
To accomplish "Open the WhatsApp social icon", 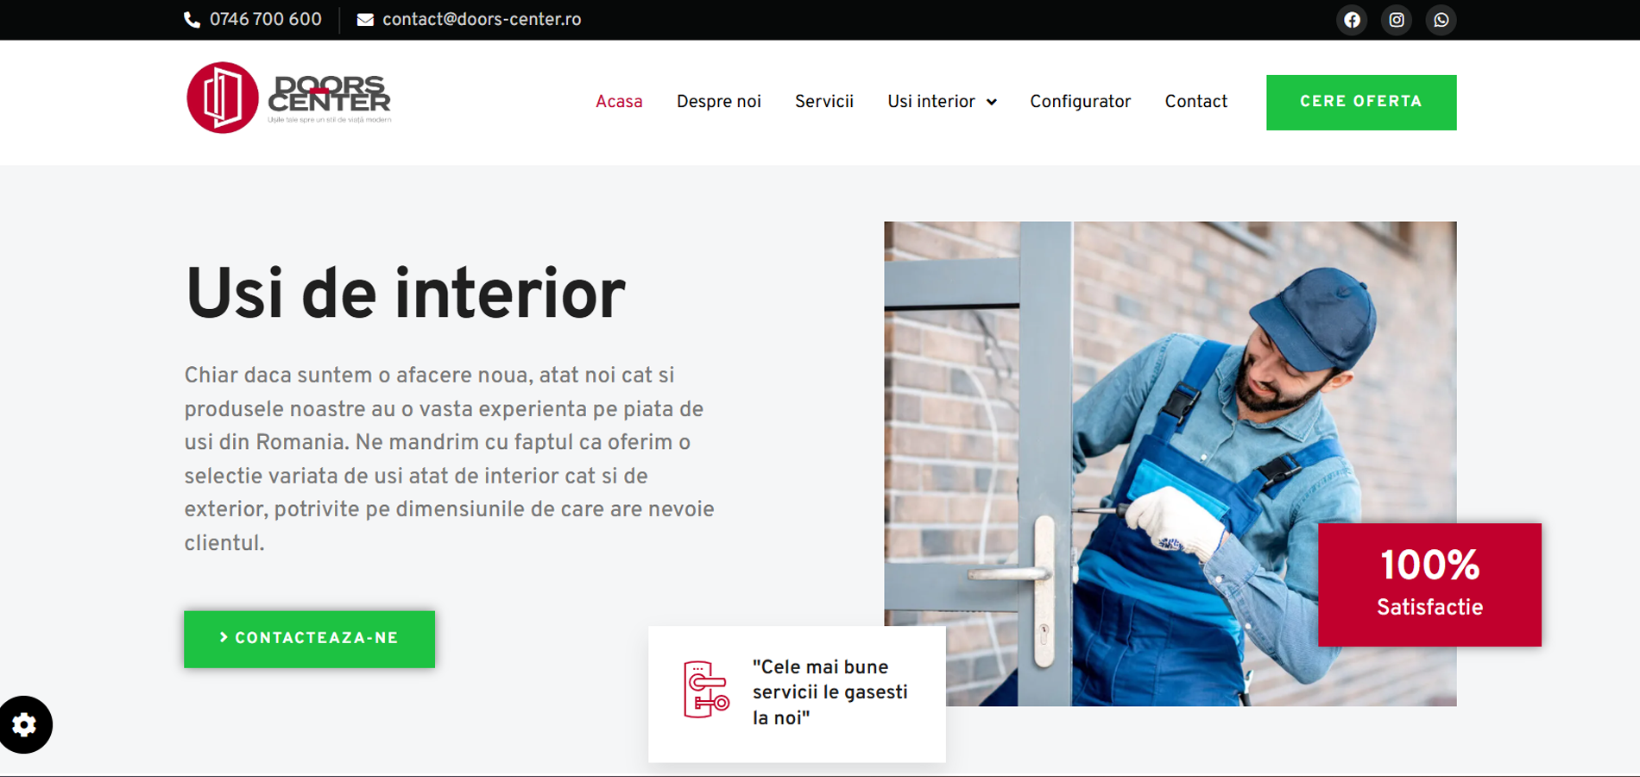I will [1441, 20].
